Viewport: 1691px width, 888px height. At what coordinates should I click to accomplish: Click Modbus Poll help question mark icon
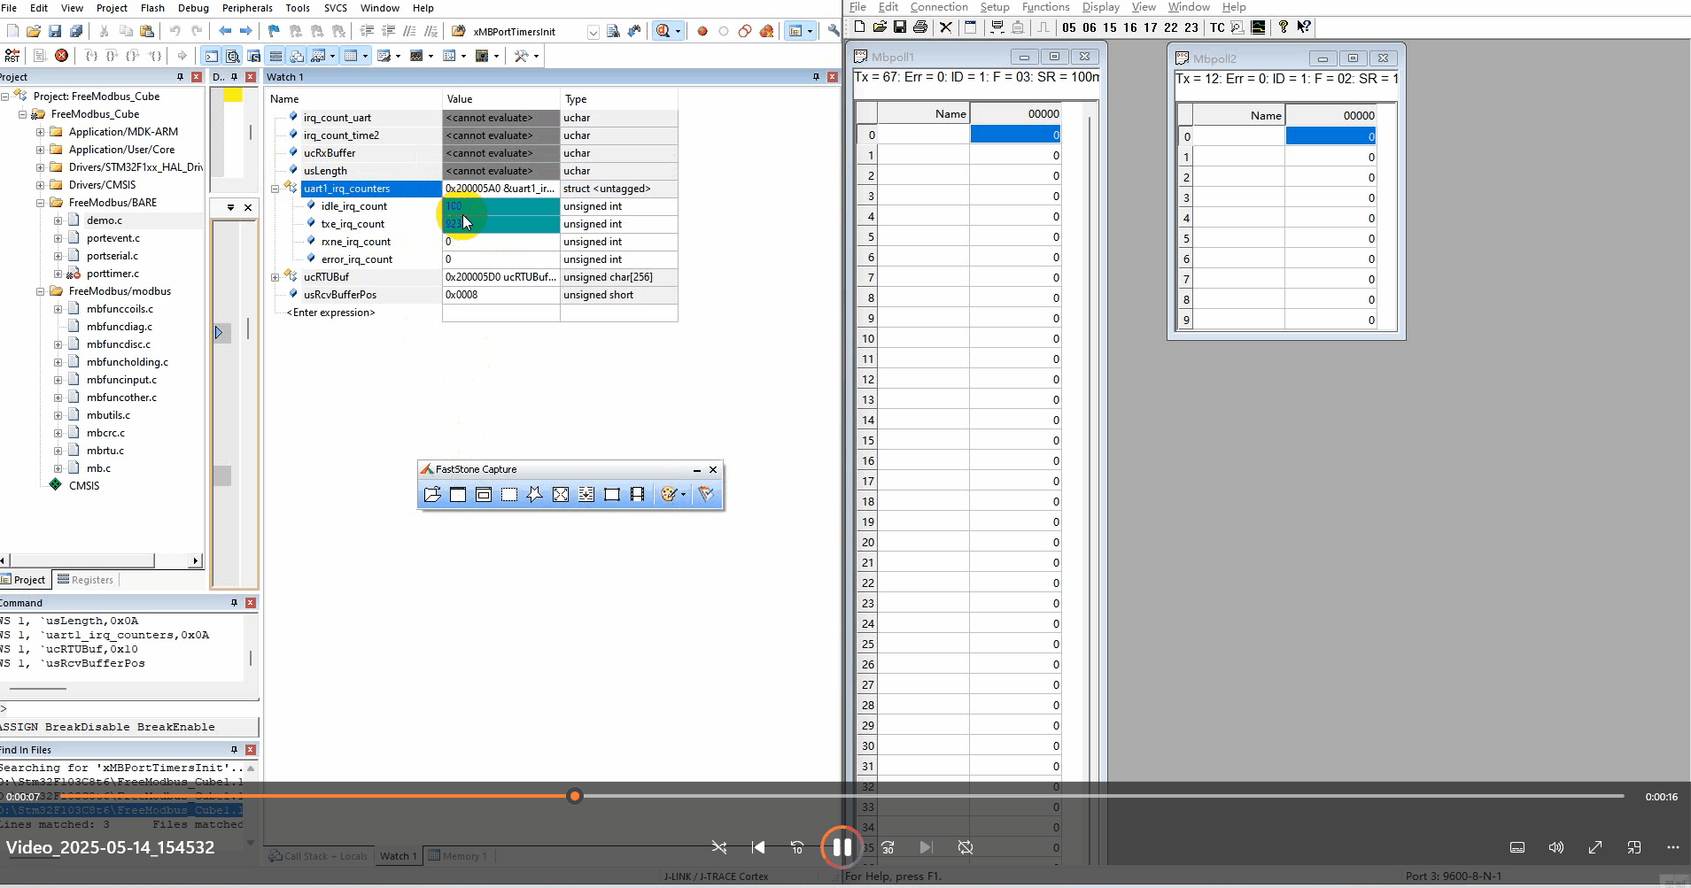click(1284, 27)
